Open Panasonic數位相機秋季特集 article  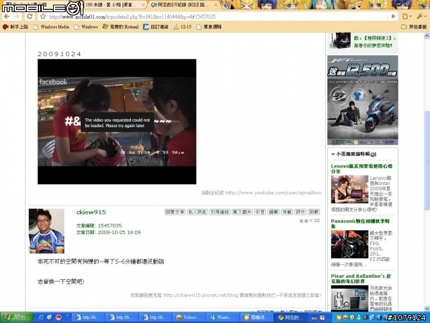[x=360, y=223]
